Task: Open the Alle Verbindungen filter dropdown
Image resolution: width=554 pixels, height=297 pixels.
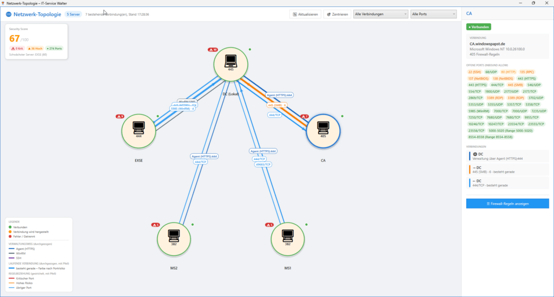Action: click(x=380, y=14)
